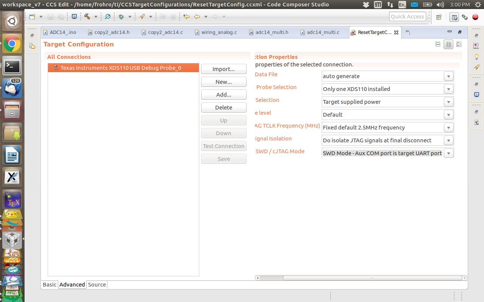
Task: Expand the Data File dropdown
Action: coord(448,76)
